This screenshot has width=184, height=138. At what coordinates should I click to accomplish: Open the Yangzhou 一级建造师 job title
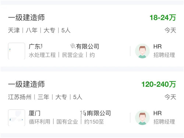[x=26, y=84]
